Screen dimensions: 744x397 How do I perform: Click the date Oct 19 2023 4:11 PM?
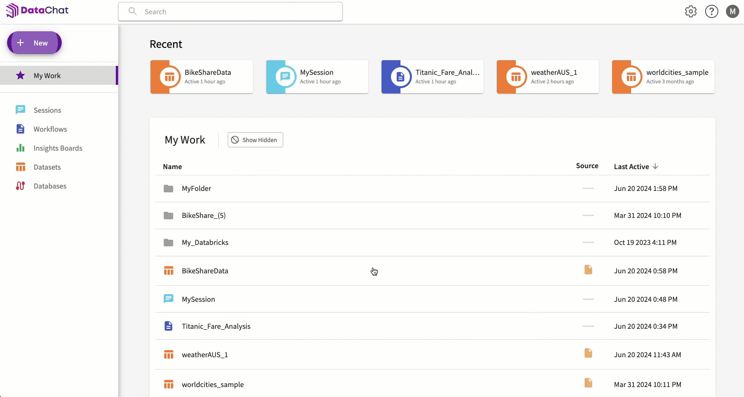(645, 243)
